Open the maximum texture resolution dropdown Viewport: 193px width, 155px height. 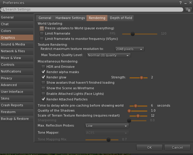click(x=130, y=49)
